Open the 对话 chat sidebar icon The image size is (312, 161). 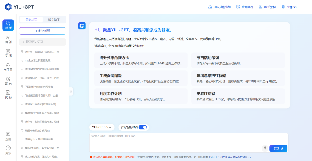pyautogui.click(x=8, y=25)
